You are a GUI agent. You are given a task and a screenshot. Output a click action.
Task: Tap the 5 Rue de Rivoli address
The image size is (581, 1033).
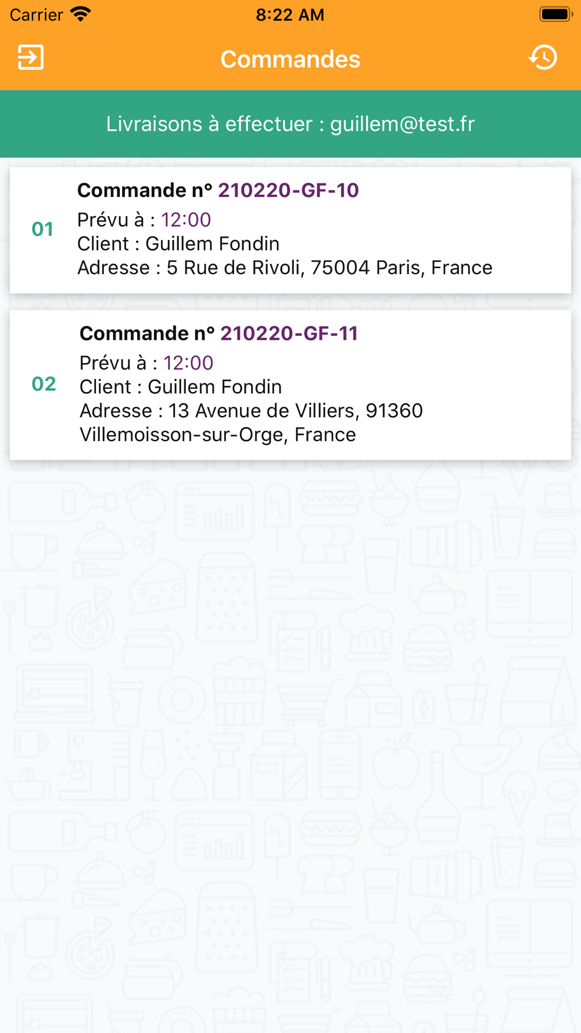point(329,268)
